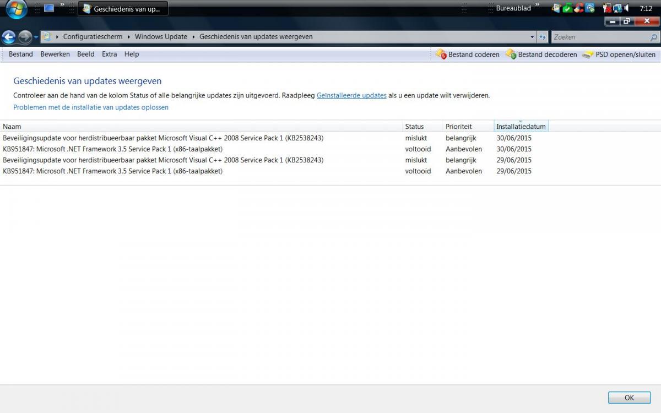This screenshot has width=661, height=413.
Task: Click 'belangrijk' priority in the 29/06/2015 row
Action: 461,160
